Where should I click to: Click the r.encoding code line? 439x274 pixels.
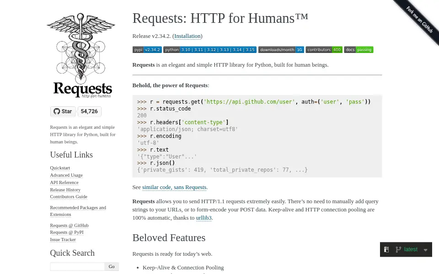(x=159, y=136)
